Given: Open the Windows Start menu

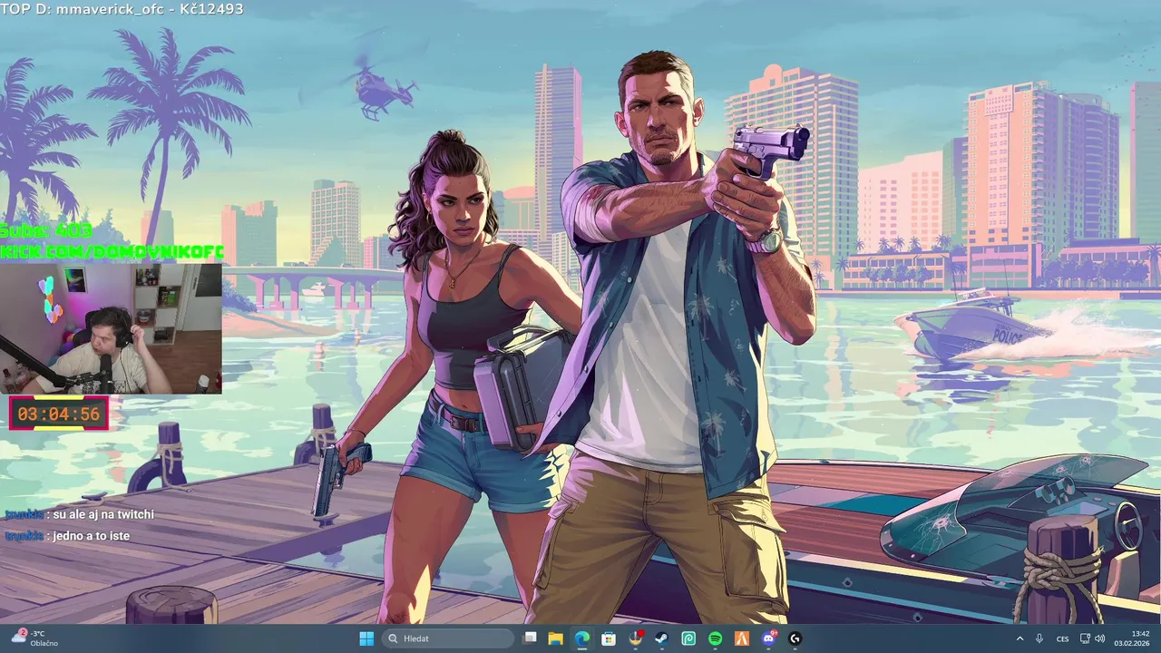Looking at the screenshot, I should pos(366,638).
